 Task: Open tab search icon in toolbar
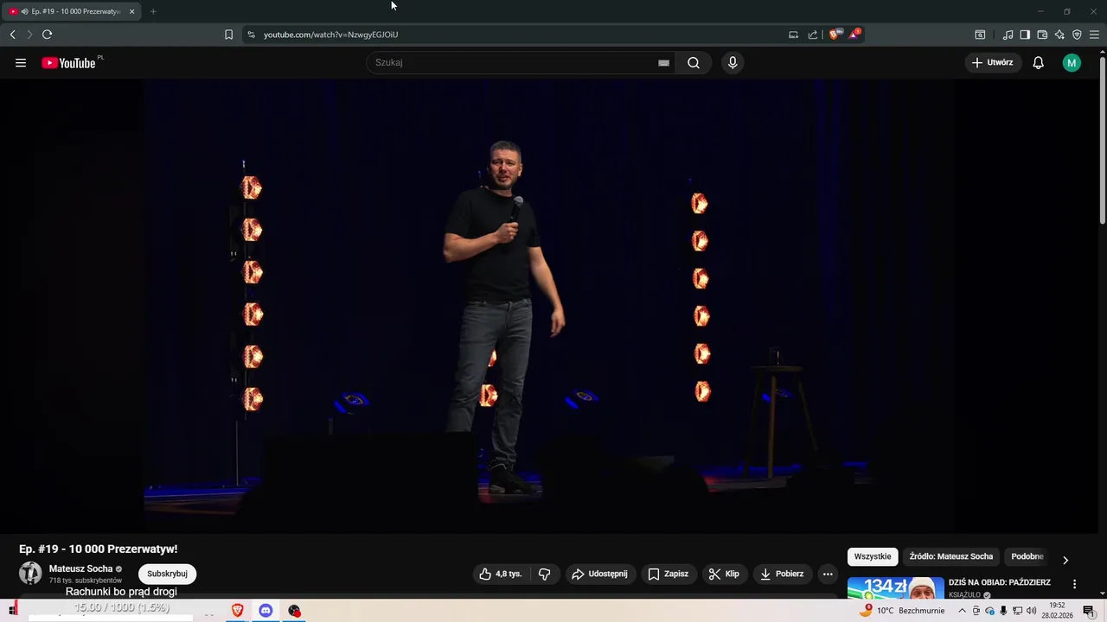pos(980,35)
